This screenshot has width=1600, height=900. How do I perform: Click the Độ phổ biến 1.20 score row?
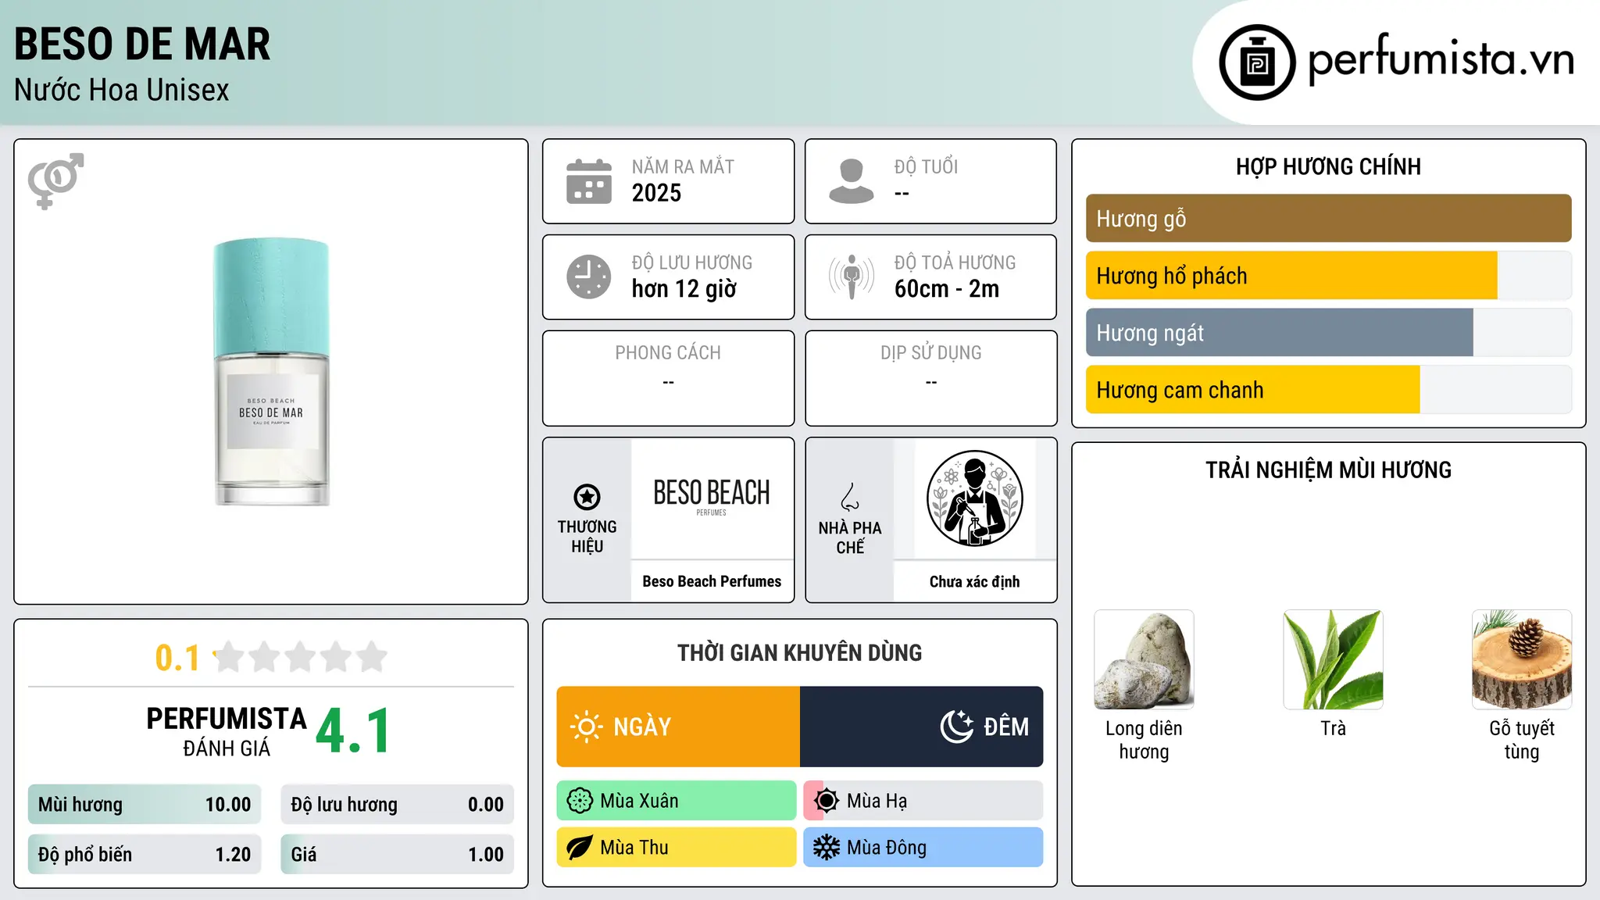[x=145, y=854]
